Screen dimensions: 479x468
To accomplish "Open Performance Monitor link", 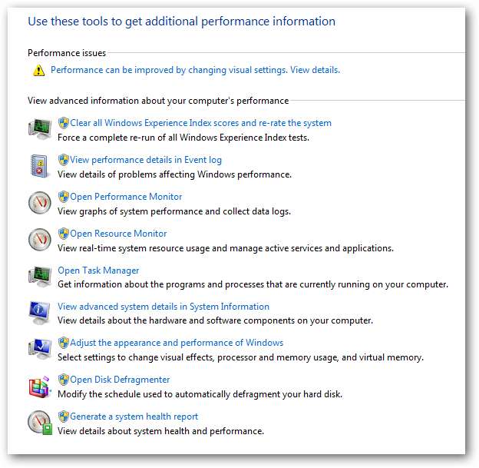I will pos(126,197).
